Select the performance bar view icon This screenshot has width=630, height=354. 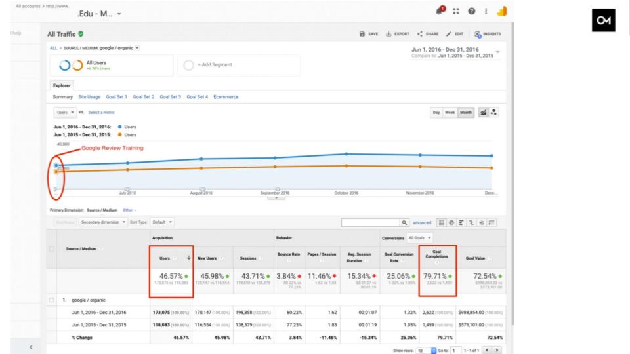[x=461, y=222]
